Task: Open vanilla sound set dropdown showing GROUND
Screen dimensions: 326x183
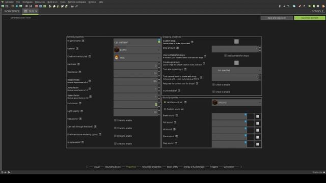Action: coord(236,103)
